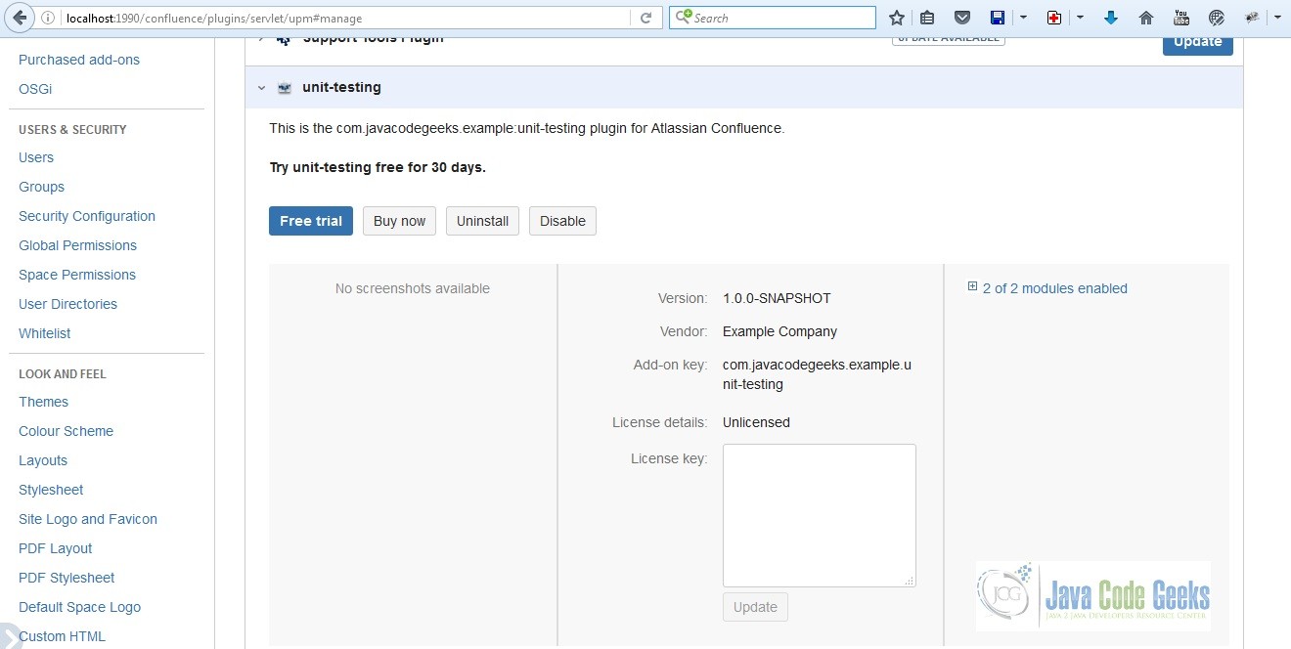Open the Downloads arrow icon
The width and height of the screenshot is (1291, 649).
[1111, 17]
